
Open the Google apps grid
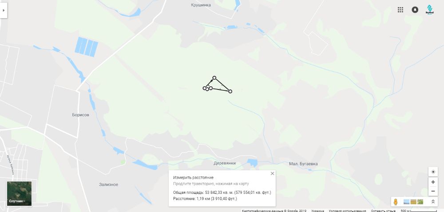(400, 10)
